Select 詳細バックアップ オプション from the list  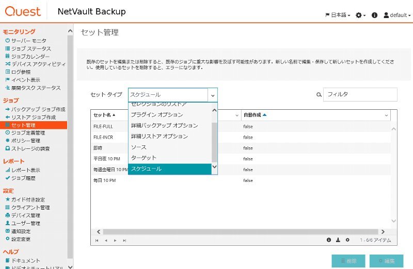coord(170,125)
